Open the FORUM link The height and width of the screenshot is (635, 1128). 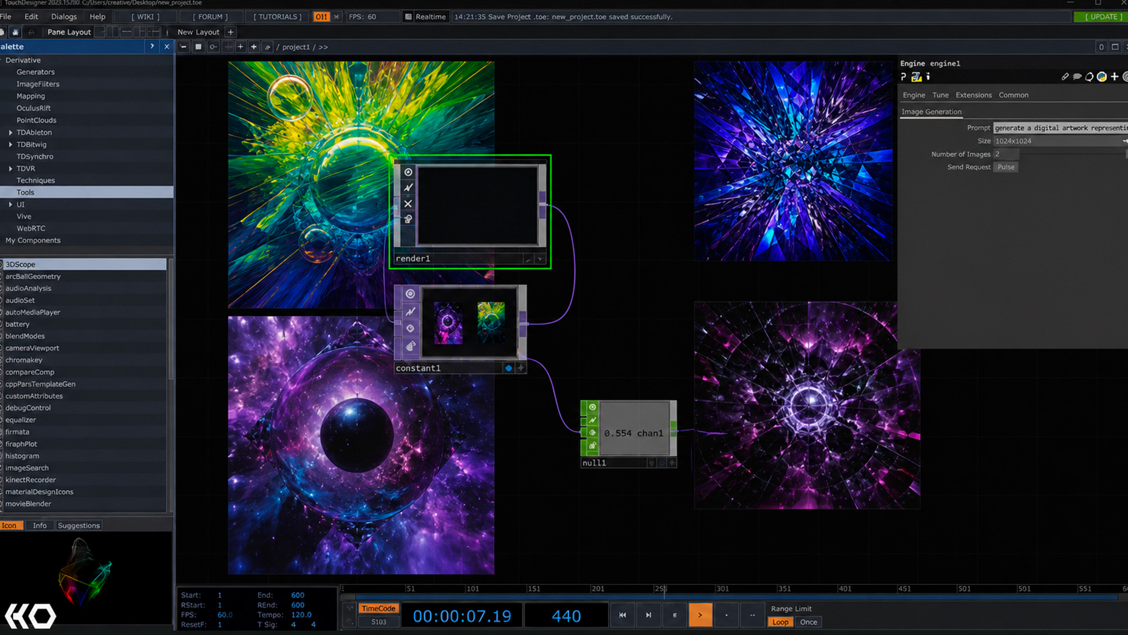click(210, 17)
